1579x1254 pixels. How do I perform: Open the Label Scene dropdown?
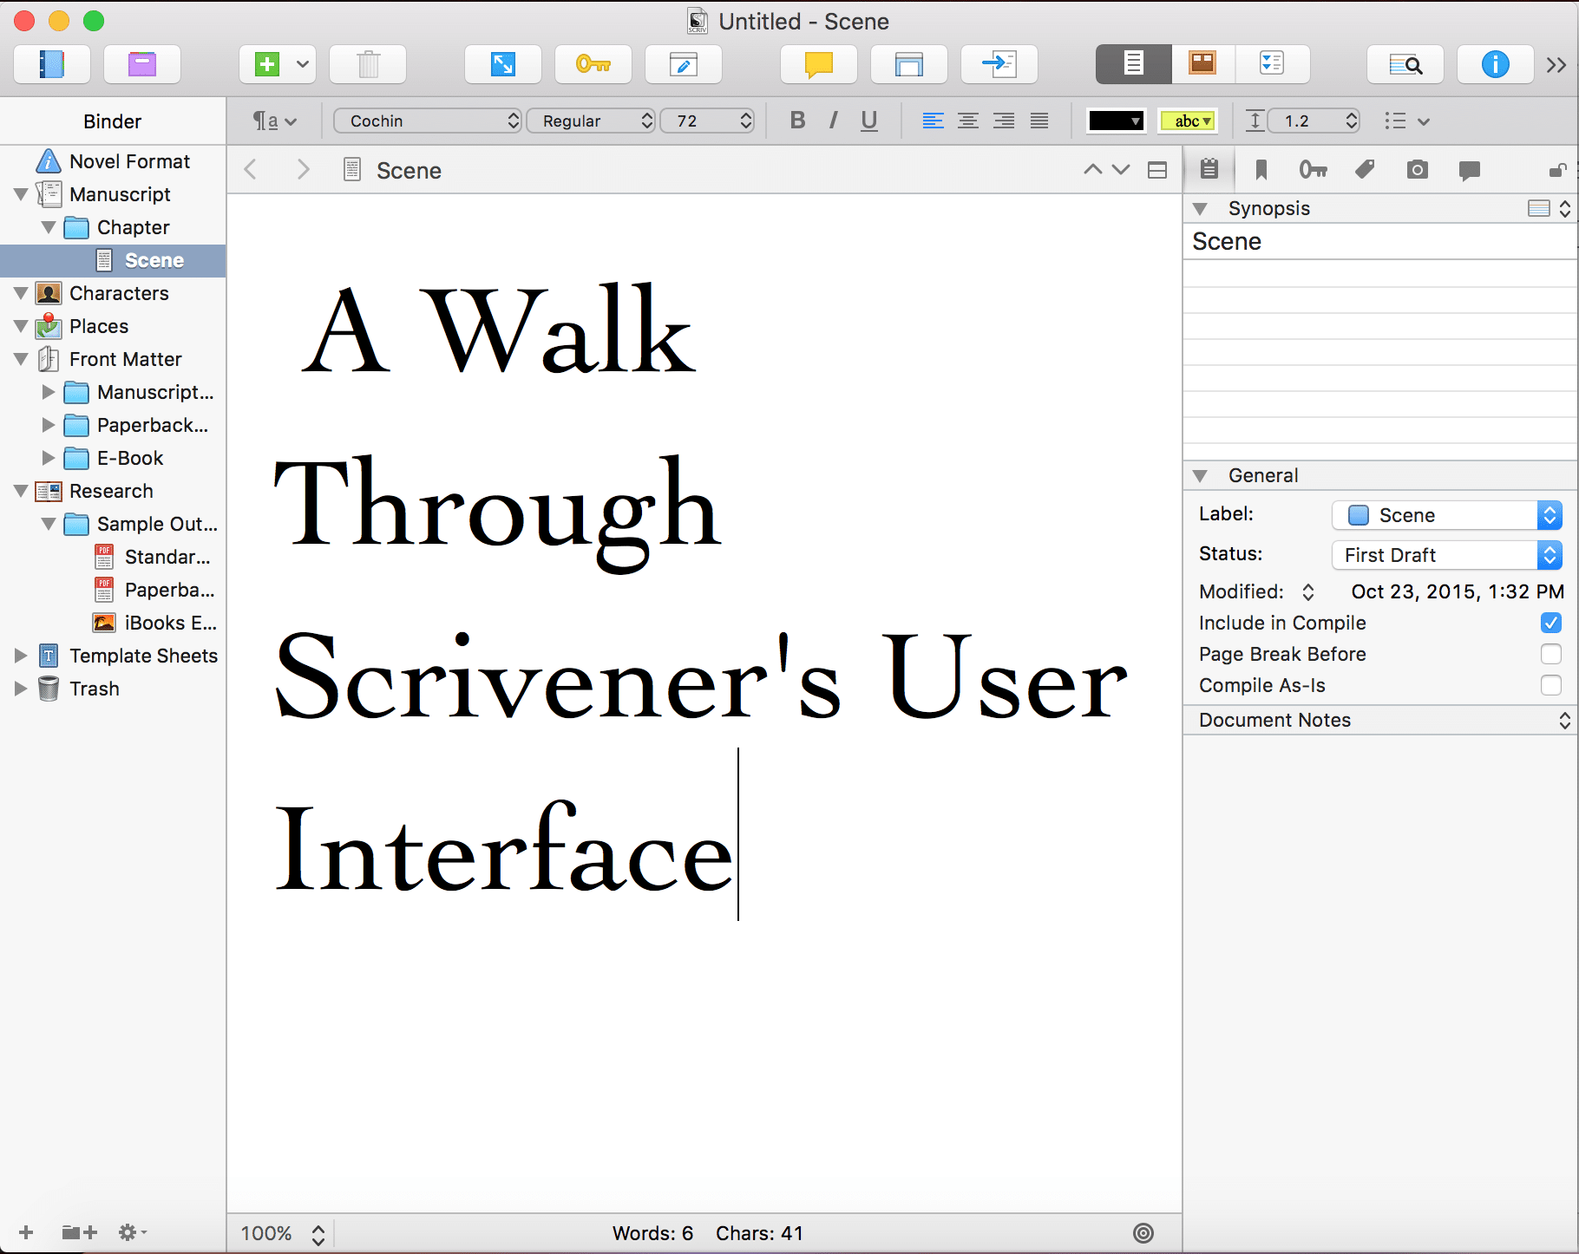point(1447,515)
